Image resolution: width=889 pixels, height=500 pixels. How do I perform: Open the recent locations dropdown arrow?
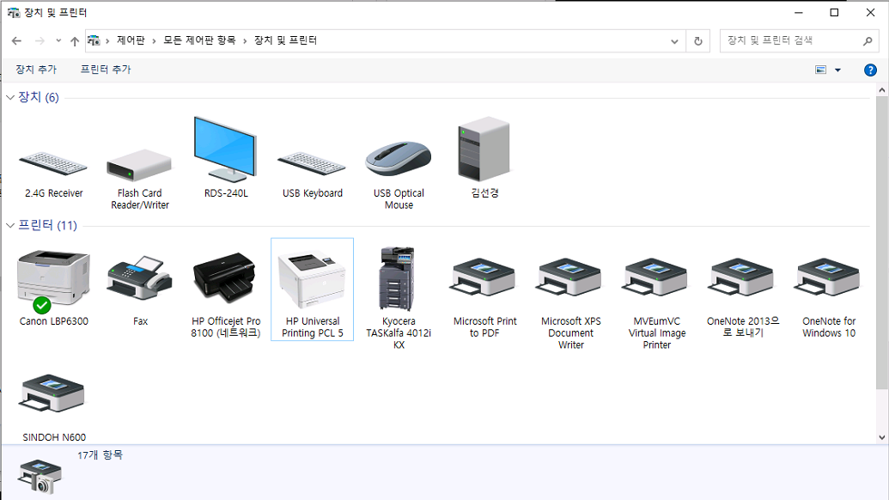point(58,41)
